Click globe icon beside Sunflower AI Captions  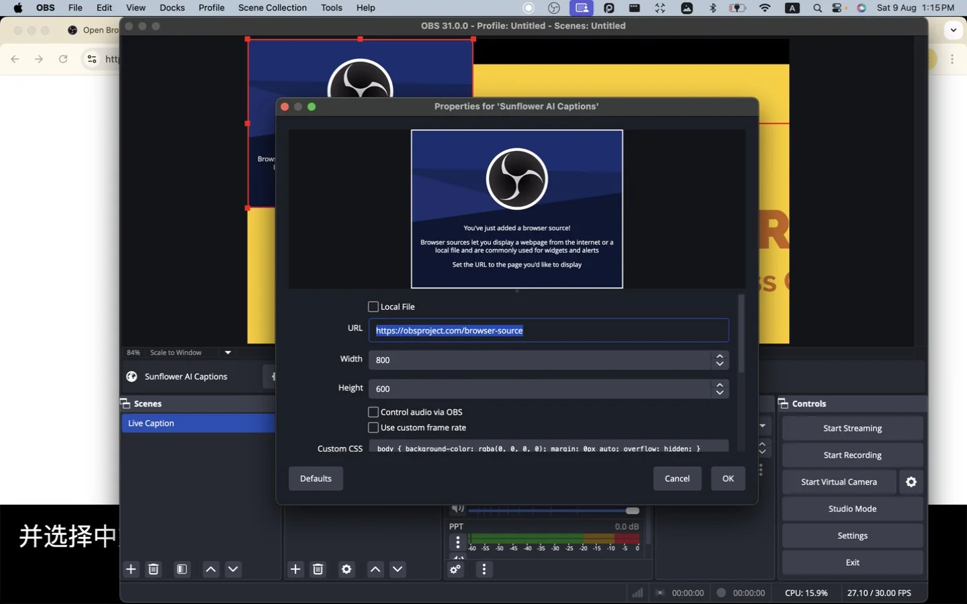pyautogui.click(x=132, y=376)
